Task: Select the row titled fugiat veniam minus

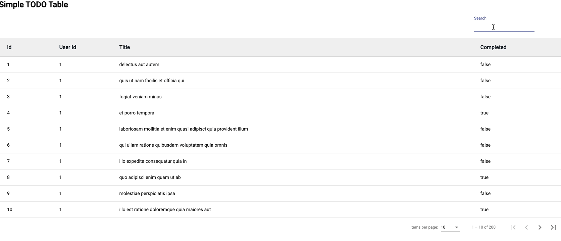Action: point(140,97)
